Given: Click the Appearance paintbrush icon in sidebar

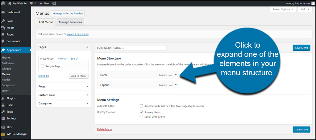Looking at the screenshot, I should click(3, 50).
